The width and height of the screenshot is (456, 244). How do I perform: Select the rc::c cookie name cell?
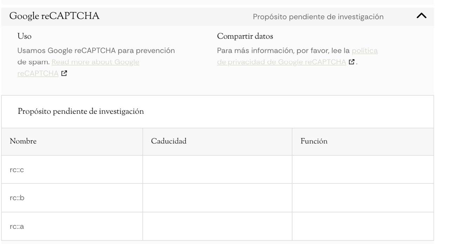(x=17, y=170)
